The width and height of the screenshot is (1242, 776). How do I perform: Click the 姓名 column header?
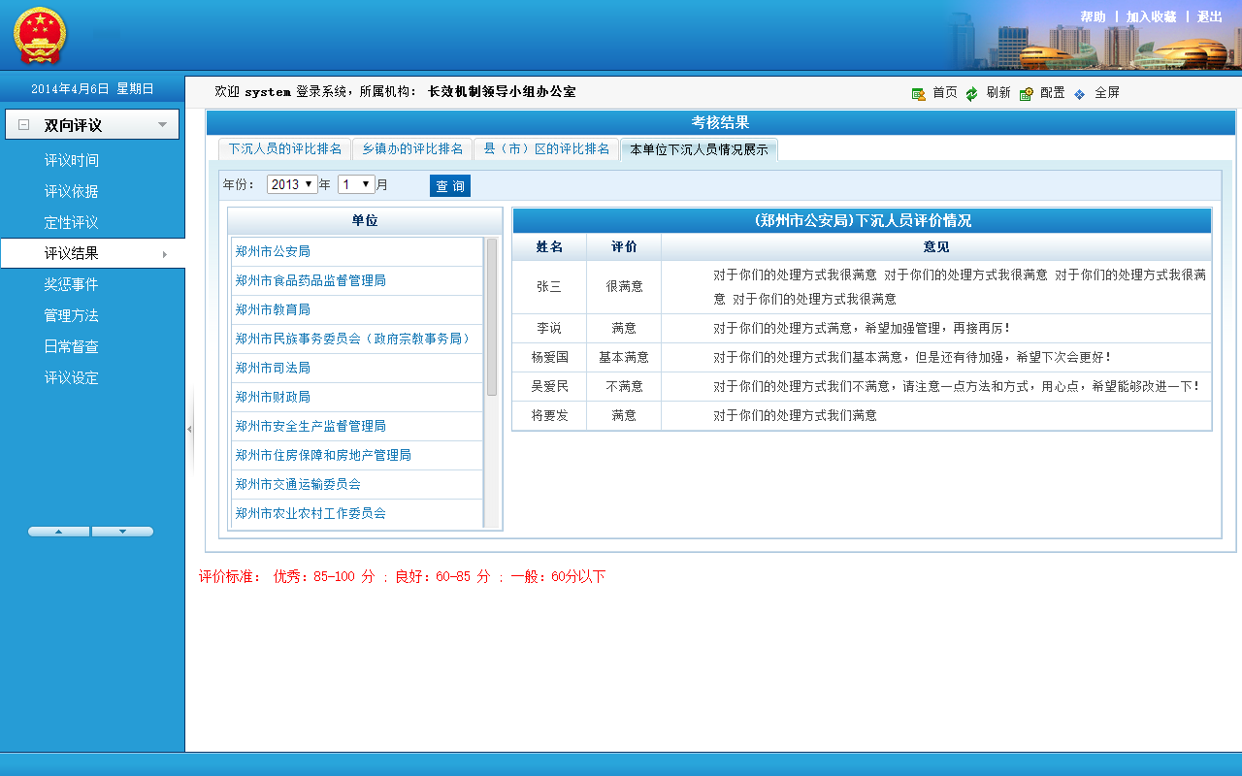pos(549,247)
